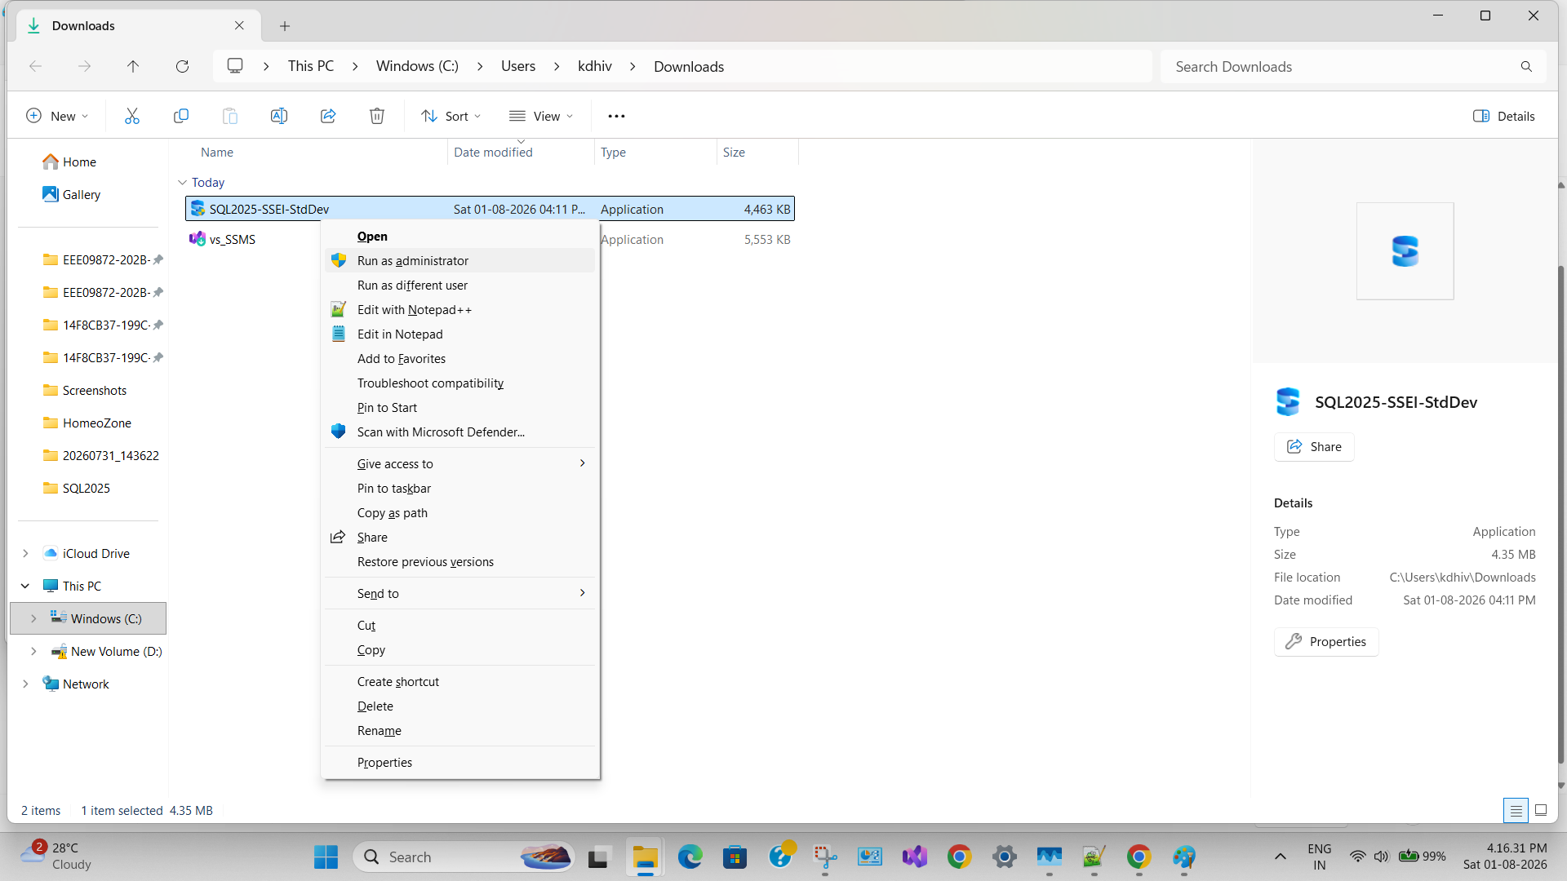1567x881 pixels.
Task: Go up one folder level arrow
Action: coord(133,66)
